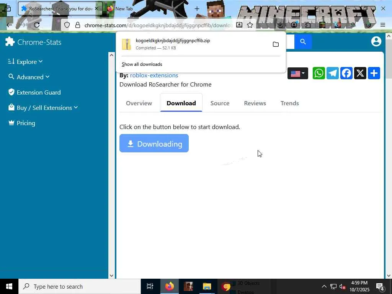Screen dimensions: 392x294
Task: Open the user account avatar menu
Action: [x=376, y=41]
